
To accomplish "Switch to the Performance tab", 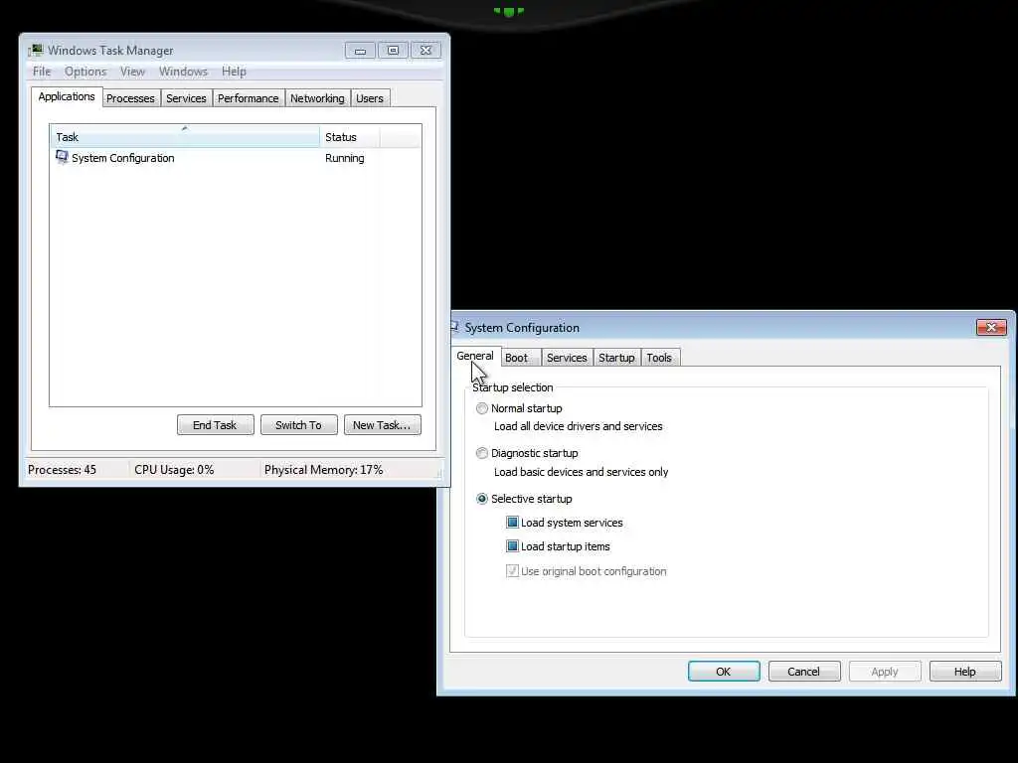I will coord(248,98).
